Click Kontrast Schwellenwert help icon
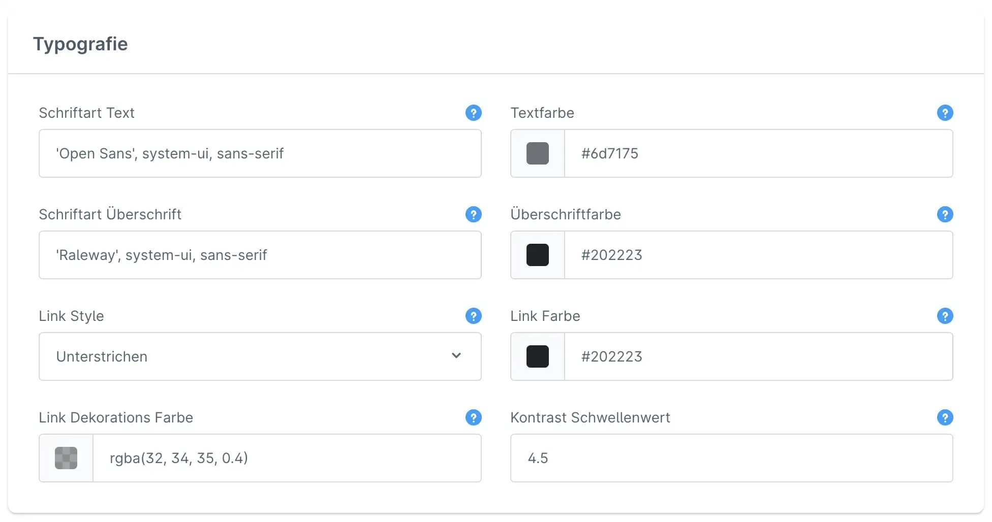Screen dimensions: 992x522 tap(945, 417)
